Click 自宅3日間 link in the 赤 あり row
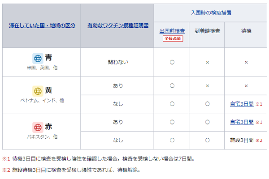 click(x=242, y=122)
